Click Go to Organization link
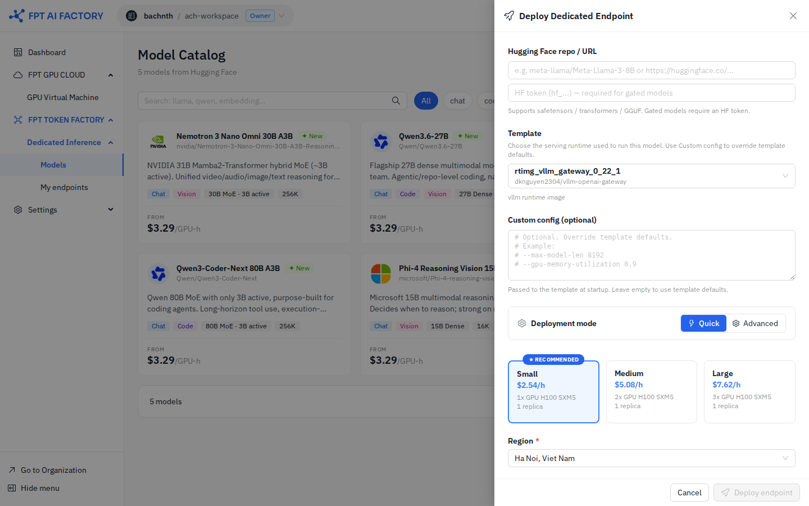Image resolution: width=809 pixels, height=506 pixels. point(53,470)
